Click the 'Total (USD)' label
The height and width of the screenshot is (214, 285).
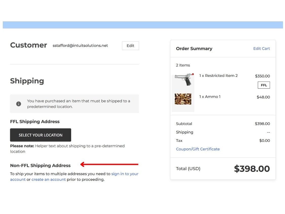[188, 169]
